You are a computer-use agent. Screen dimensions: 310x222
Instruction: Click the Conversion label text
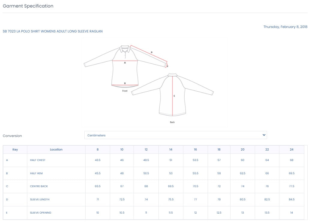click(x=12, y=136)
